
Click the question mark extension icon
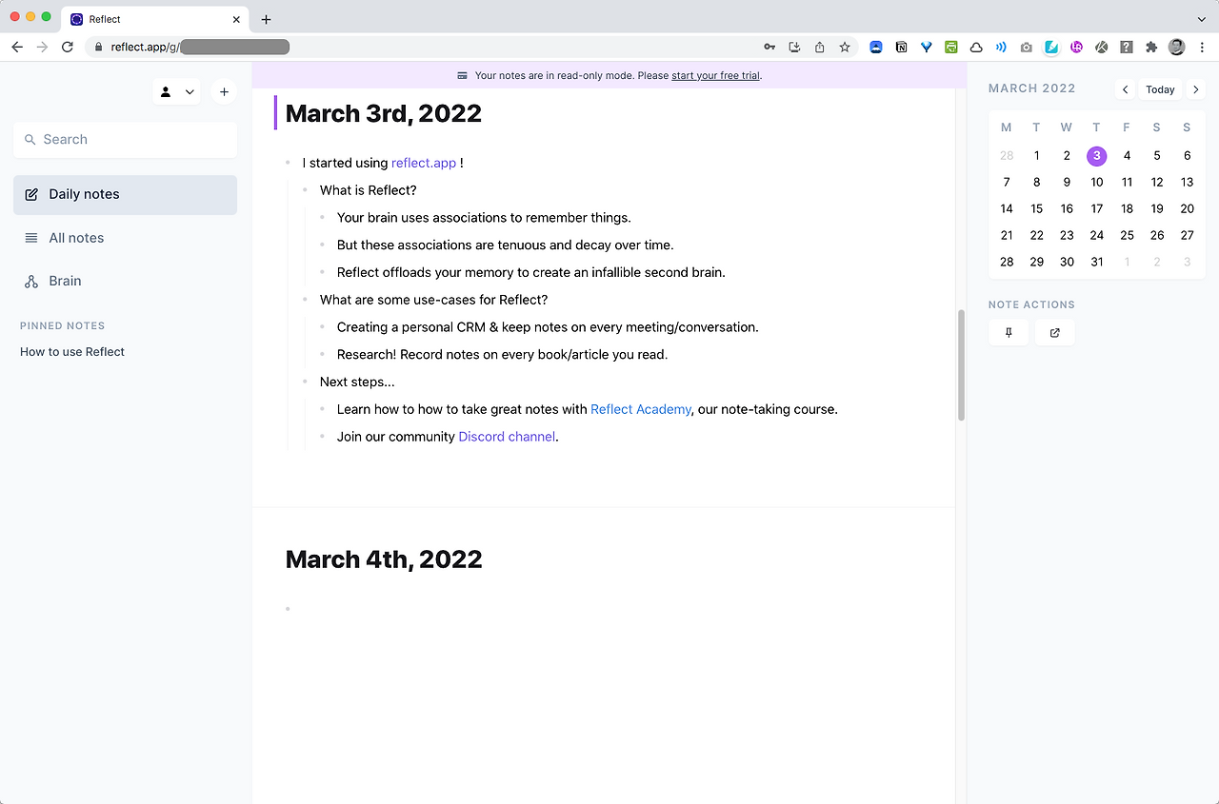point(1127,47)
